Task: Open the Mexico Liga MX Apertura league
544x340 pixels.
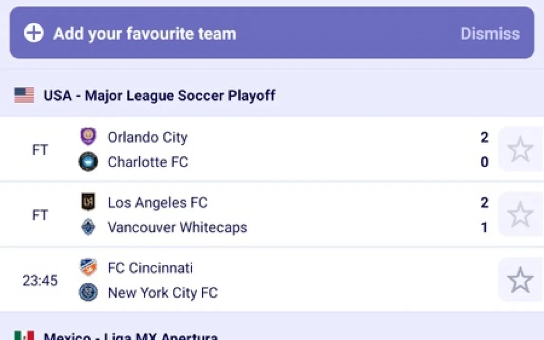Action: click(131, 337)
